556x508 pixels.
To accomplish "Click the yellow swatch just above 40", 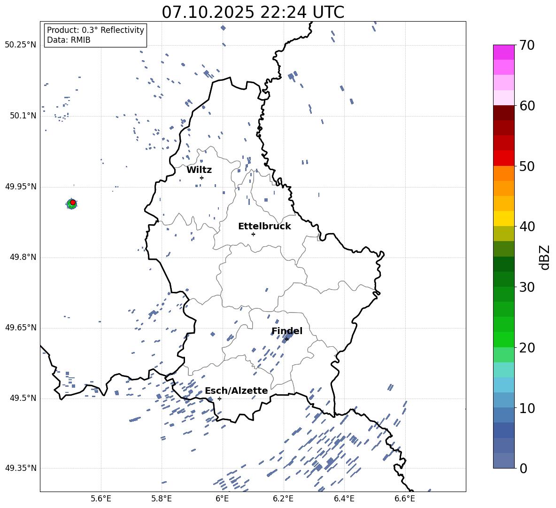I will tap(504, 219).
